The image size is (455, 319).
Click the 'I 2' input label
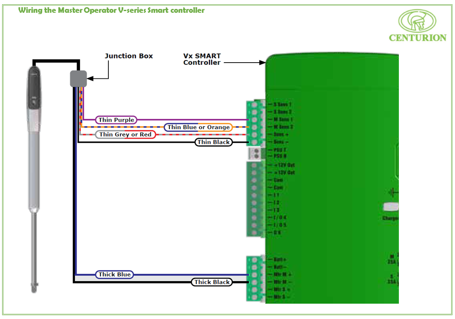point(276,202)
